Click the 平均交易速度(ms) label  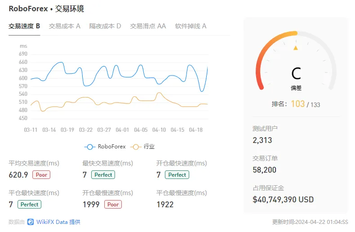point(34,163)
